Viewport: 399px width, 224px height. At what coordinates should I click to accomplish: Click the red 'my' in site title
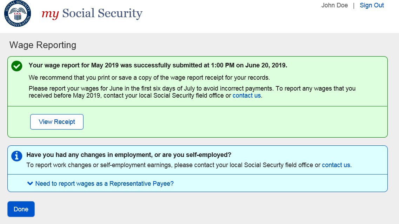[x=50, y=14]
